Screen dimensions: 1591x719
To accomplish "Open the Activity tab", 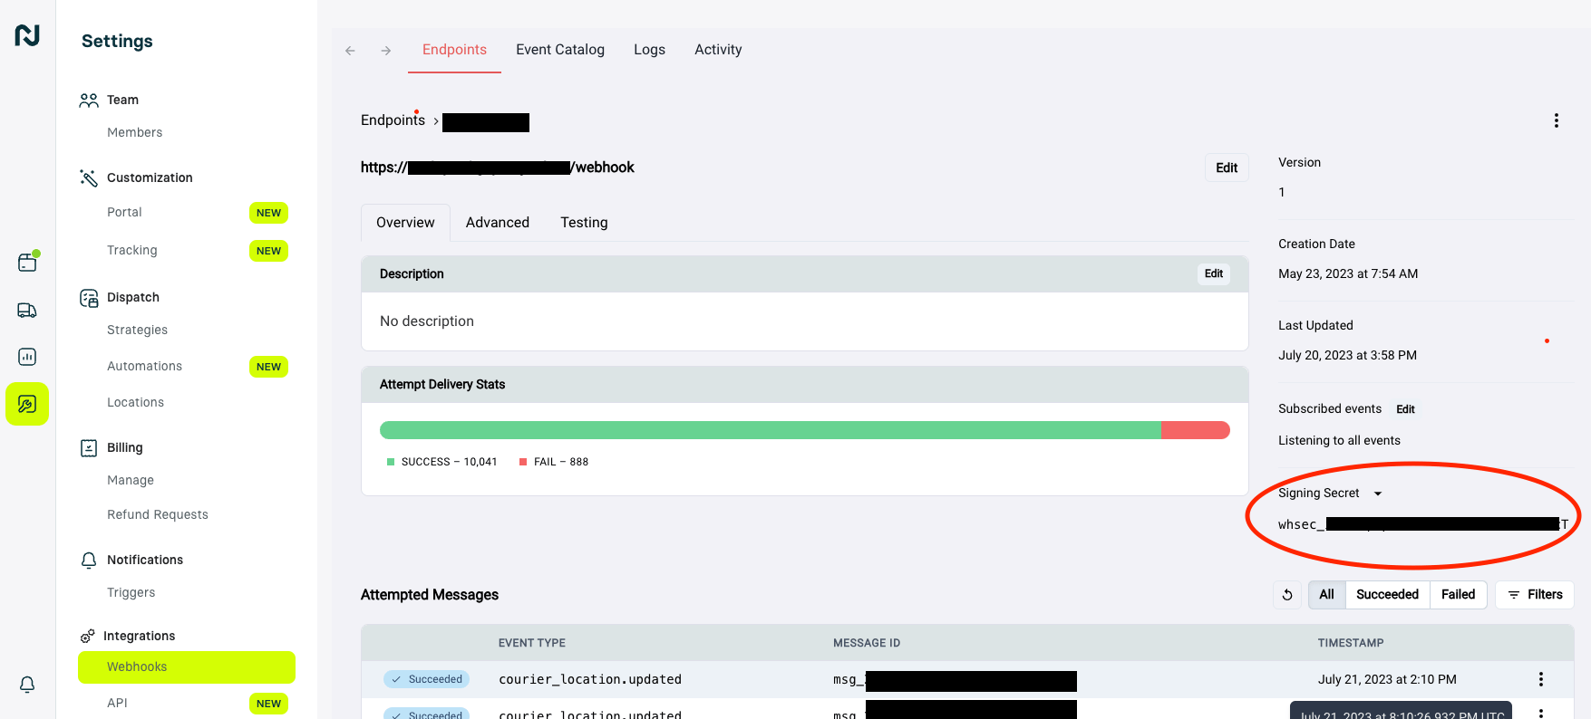I will [718, 50].
